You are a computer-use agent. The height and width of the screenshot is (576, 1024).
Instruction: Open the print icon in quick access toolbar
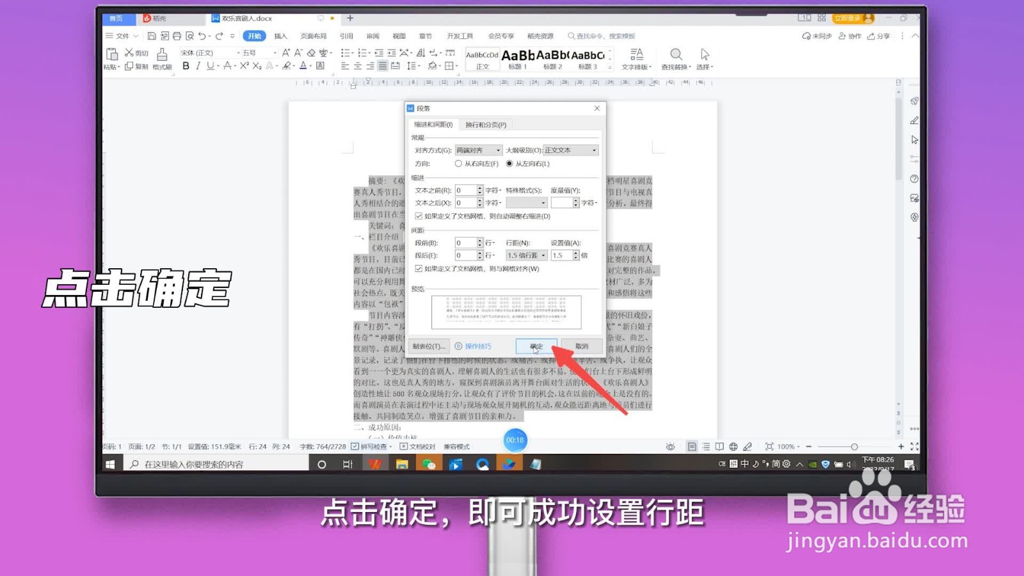[x=177, y=36]
